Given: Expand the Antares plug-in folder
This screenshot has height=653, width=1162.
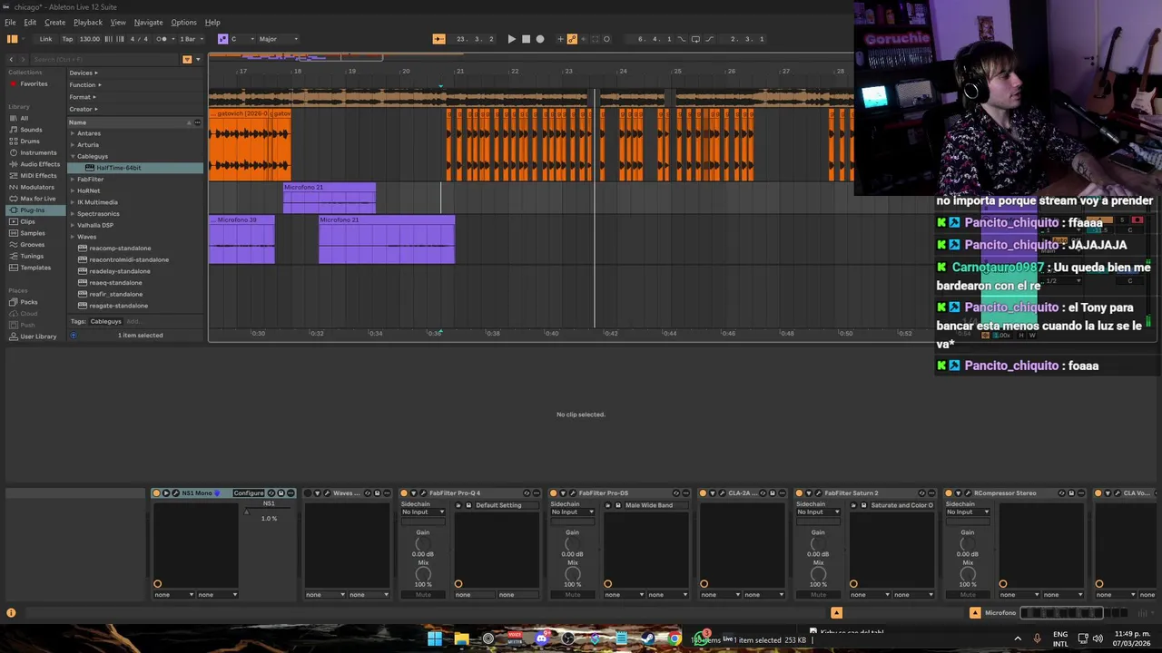Looking at the screenshot, I should coord(73,133).
